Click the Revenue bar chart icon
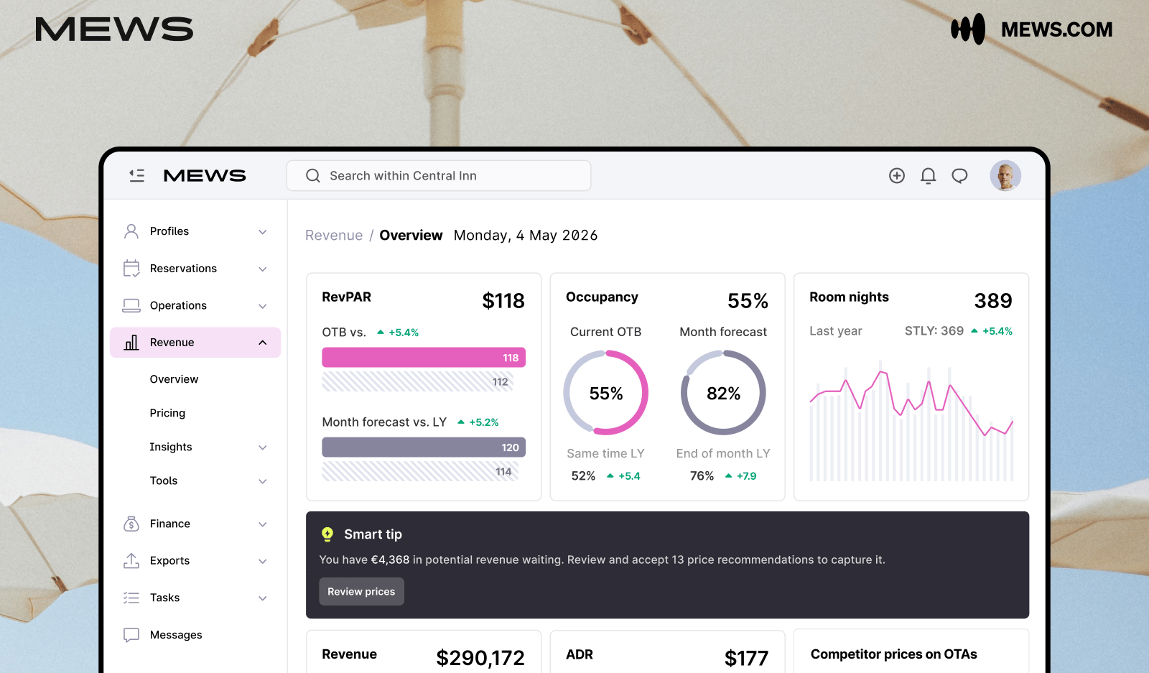Viewport: 1149px width, 673px height. pos(131,343)
